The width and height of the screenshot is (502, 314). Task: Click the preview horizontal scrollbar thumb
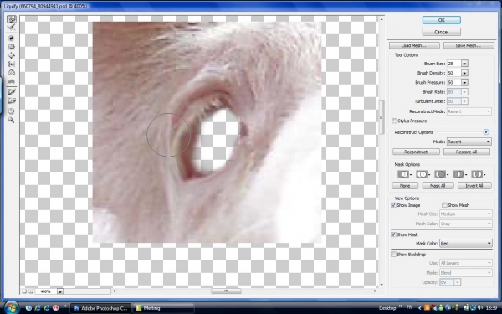pos(226,291)
